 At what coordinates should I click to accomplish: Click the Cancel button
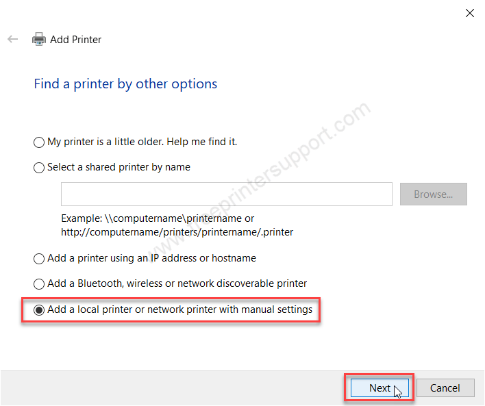[x=445, y=388]
